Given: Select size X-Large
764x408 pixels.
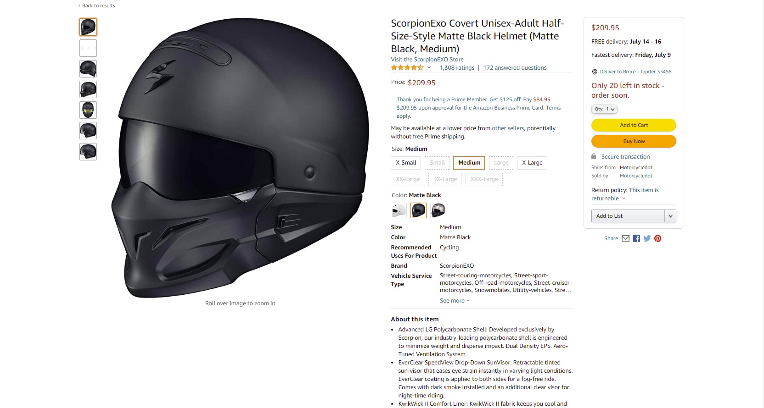Looking at the screenshot, I should (x=532, y=163).
